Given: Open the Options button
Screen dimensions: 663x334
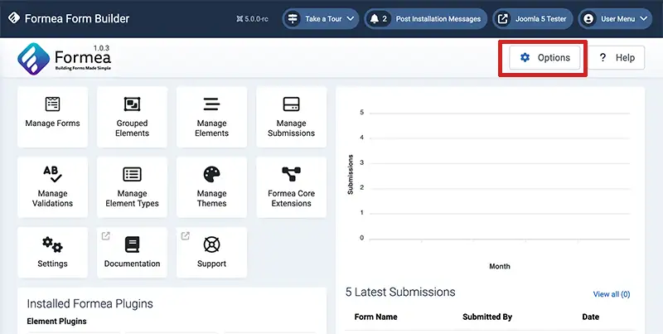Looking at the screenshot, I should pos(544,57).
